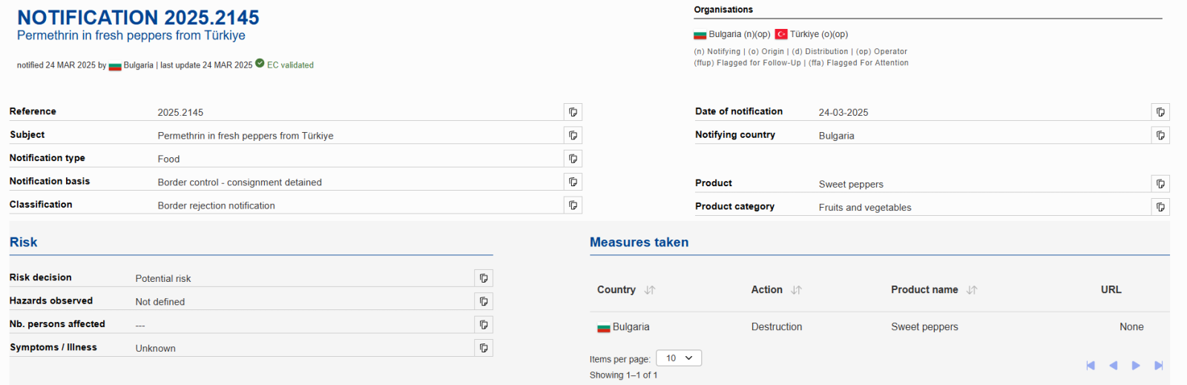Copy the Notification type value
This screenshot has height=385, width=1187.
click(x=573, y=159)
